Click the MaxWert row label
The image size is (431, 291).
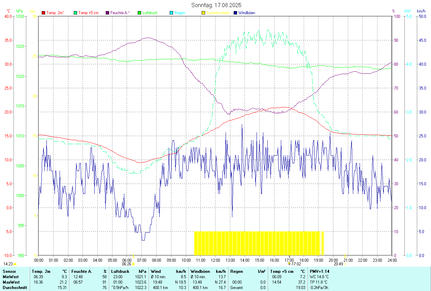pos(11,282)
